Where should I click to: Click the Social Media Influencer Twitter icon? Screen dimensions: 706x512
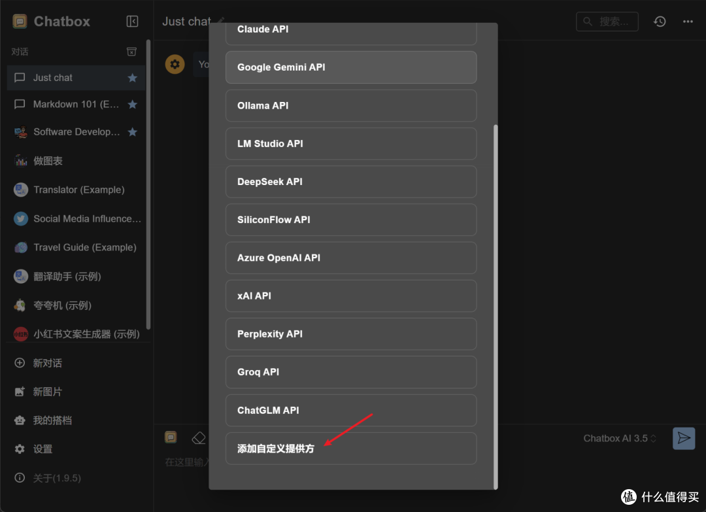tap(21, 219)
